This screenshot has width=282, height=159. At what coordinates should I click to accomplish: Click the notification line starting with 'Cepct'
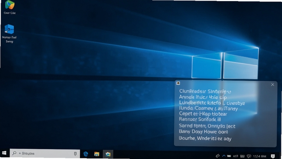pyautogui.click(x=203, y=114)
